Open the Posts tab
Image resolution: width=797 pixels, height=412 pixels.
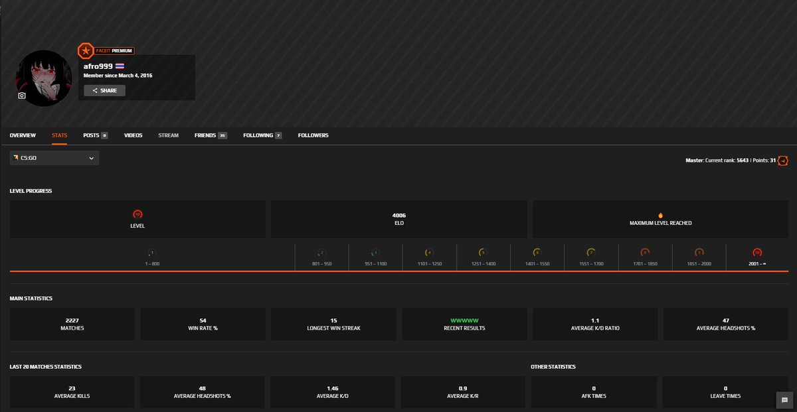(x=96, y=135)
